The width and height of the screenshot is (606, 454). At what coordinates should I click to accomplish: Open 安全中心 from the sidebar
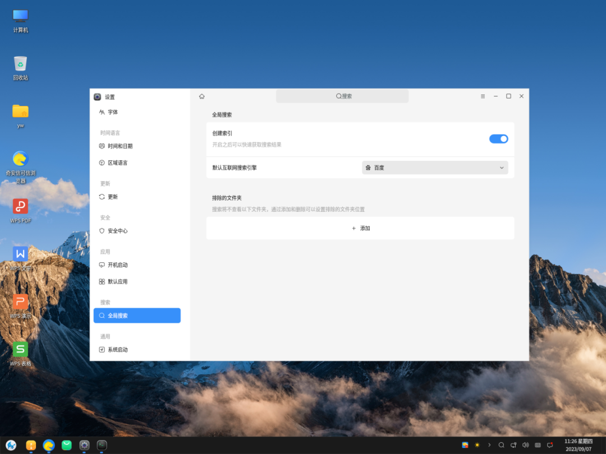(x=117, y=231)
